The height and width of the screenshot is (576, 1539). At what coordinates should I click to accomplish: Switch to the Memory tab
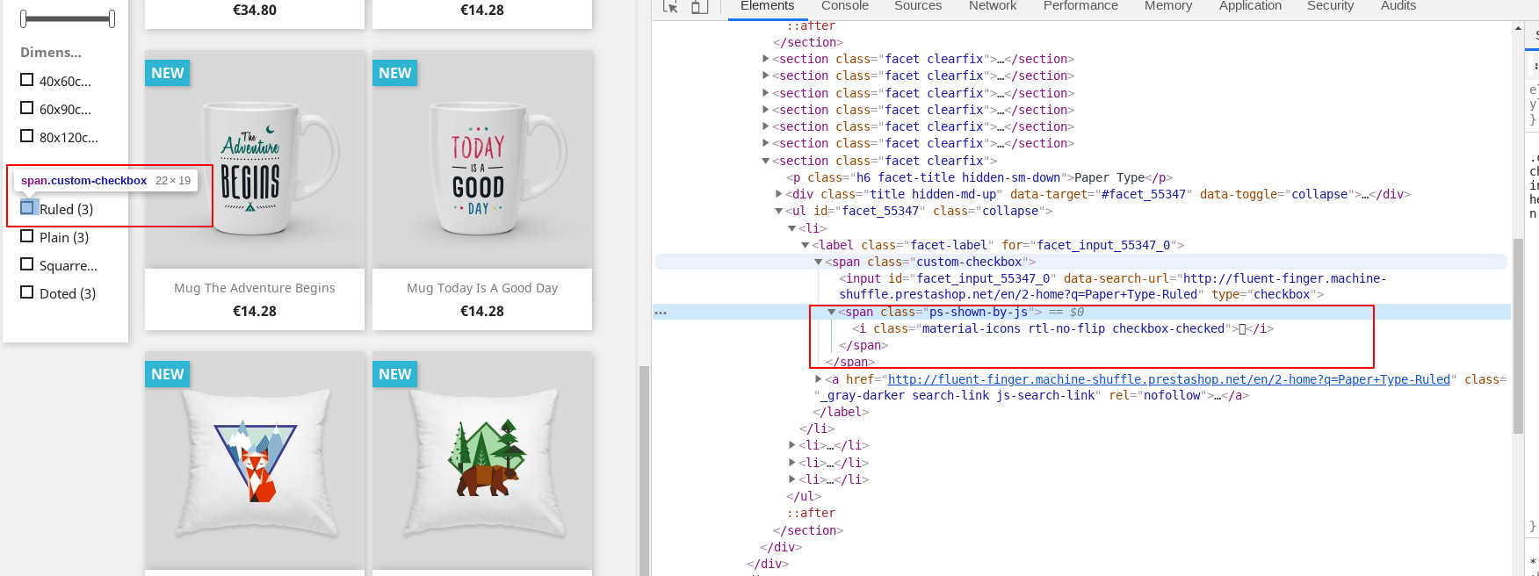coord(1168,6)
